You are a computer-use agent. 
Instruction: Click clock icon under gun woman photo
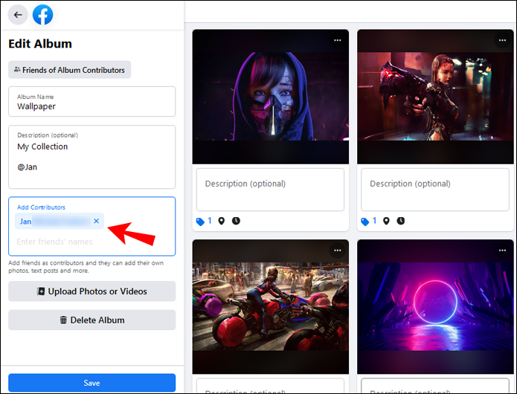click(401, 221)
